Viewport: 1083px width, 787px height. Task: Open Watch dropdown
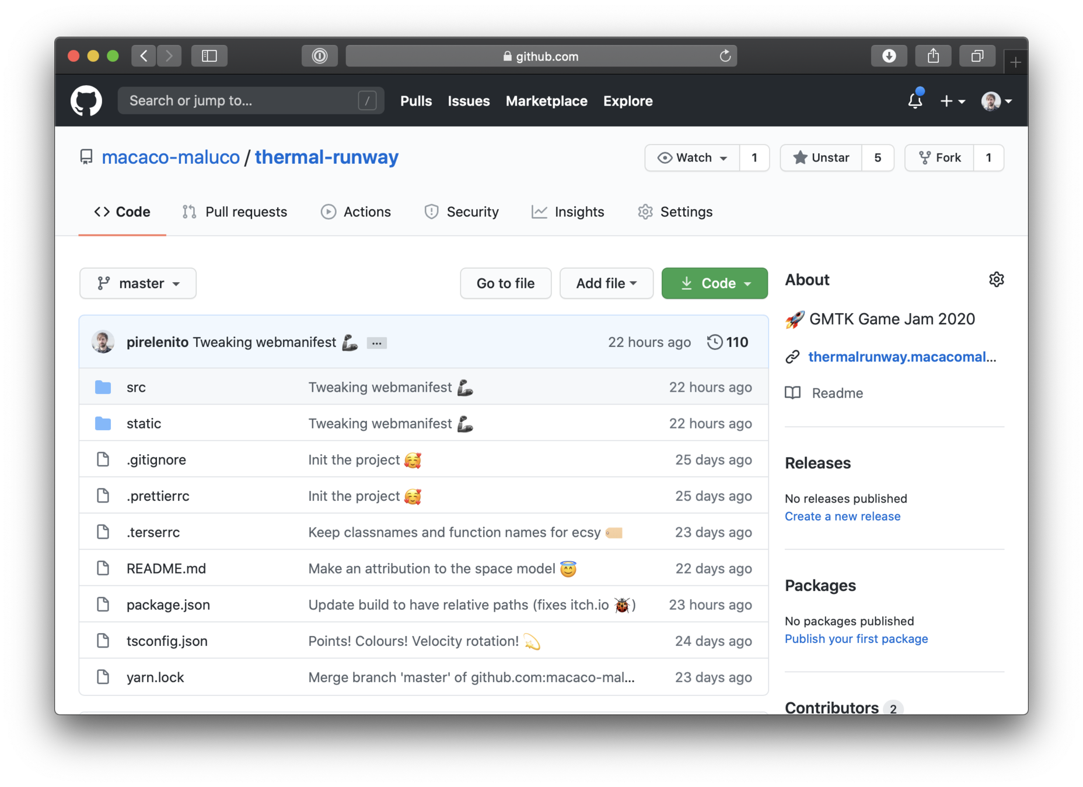pos(692,157)
